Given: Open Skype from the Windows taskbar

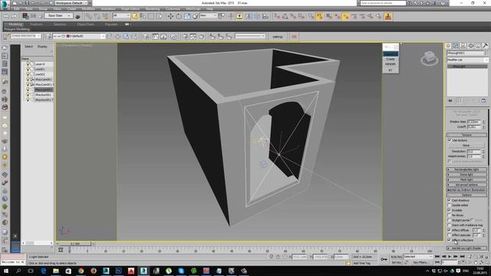Looking at the screenshot, I should [181, 271].
